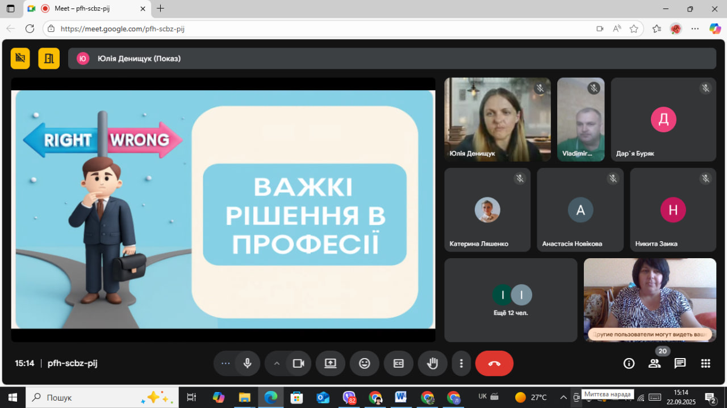The width and height of the screenshot is (727, 408).
Task: Open meeting details info icon
Action: point(629,364)
